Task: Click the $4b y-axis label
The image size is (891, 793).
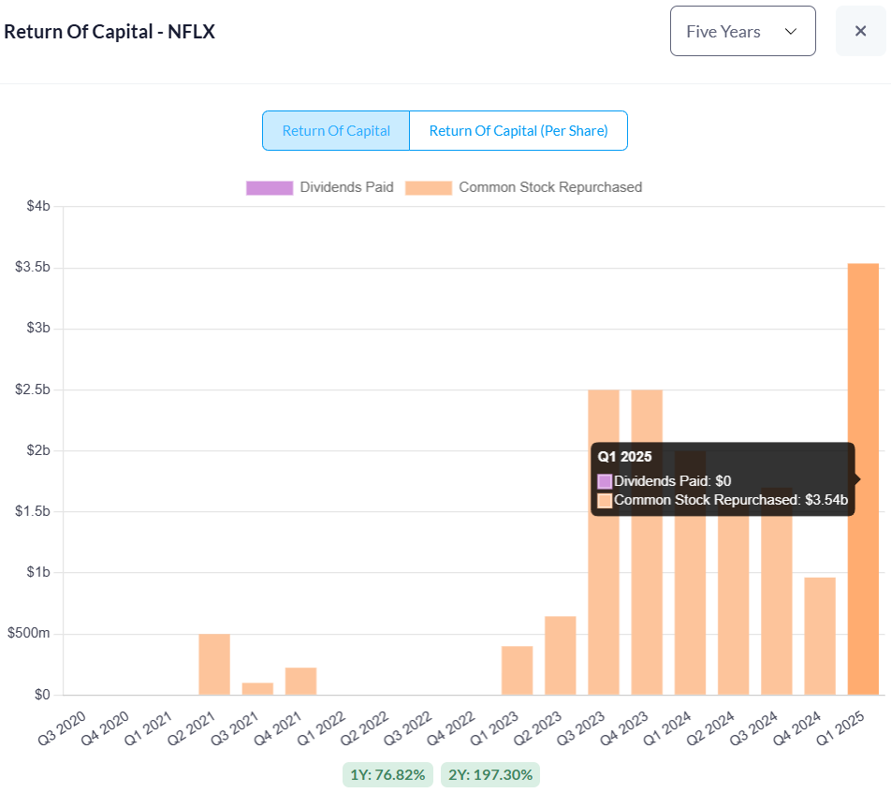Action: [38, 206]
